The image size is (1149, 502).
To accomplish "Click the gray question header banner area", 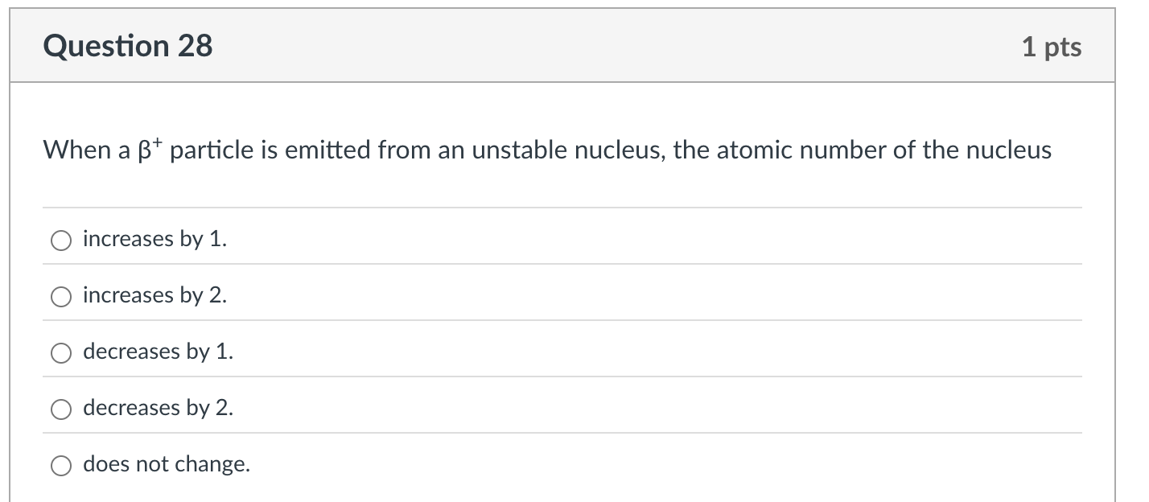I will click(563, 46).
